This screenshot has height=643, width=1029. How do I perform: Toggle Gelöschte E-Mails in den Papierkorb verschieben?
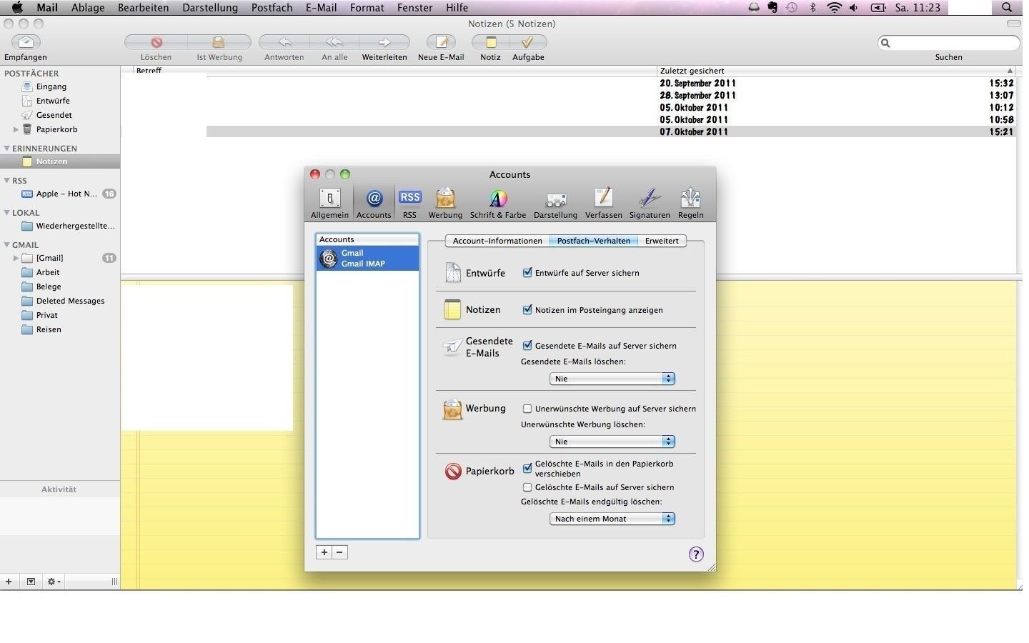pos(527,469)
